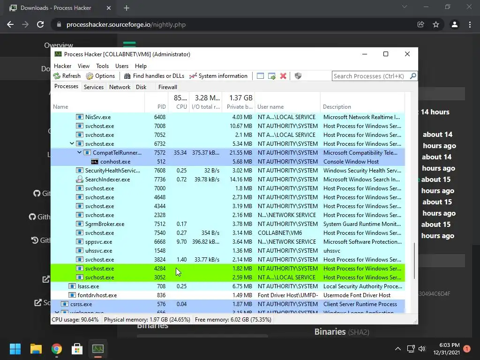
Task: Open the View menu
Action: tap(83, 66)
